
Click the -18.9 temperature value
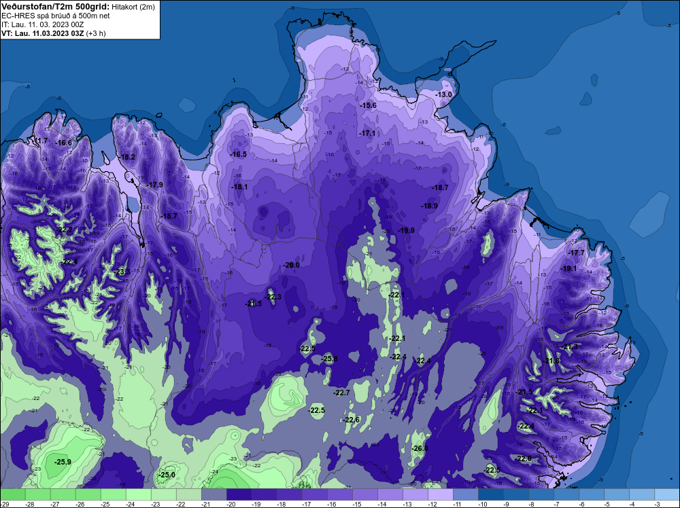click(x=429, y=206)
